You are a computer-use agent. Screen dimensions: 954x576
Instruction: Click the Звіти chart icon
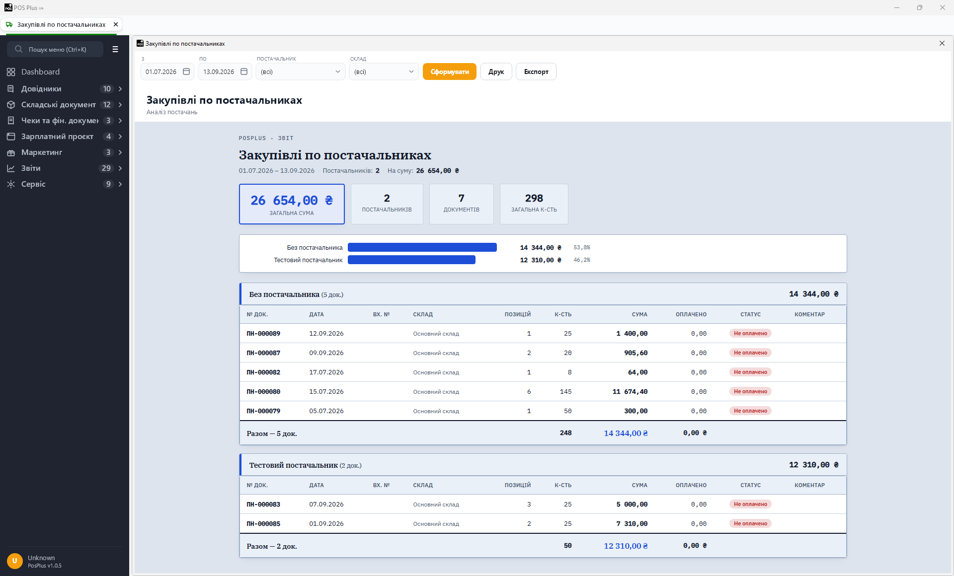pyautogui.click(x=11, y=168)
